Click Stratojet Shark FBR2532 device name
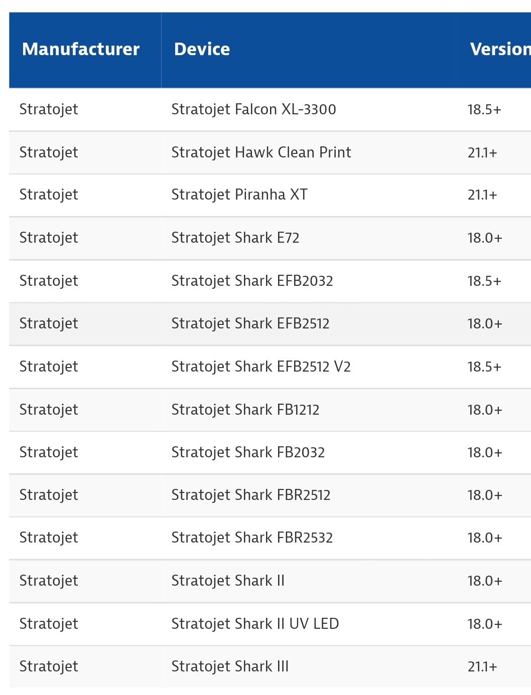 coord(252,538)
